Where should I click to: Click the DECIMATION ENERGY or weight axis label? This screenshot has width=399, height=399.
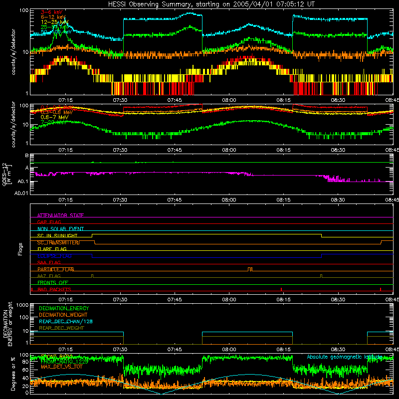pos(7,324)
